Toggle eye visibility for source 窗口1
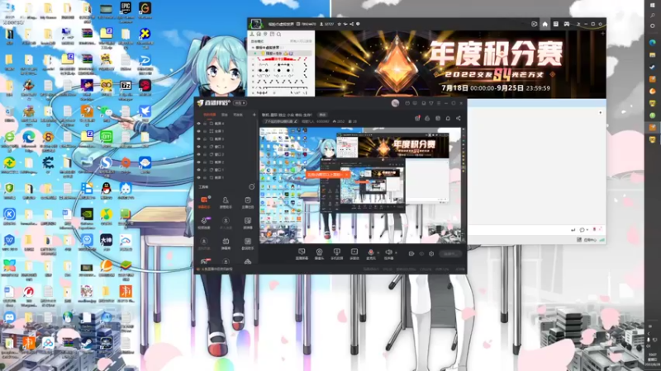 tap(198, 170)
